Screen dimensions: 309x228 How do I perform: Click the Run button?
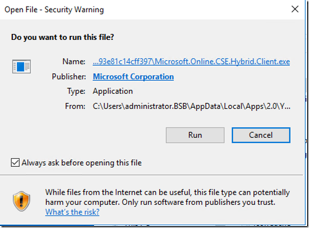click(x=195, y=135)
